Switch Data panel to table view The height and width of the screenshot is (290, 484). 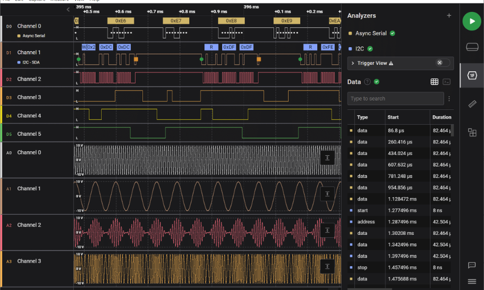[x=434, y=82]
